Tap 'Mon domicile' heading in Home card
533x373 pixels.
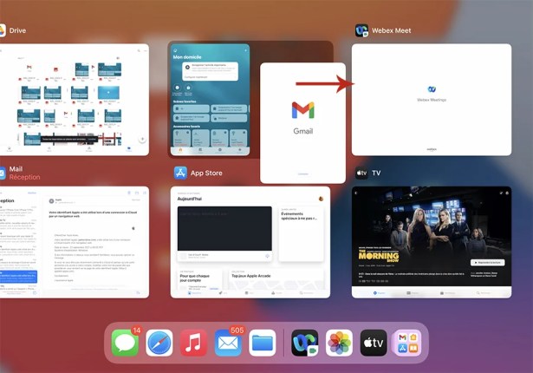tap(187, 57)
